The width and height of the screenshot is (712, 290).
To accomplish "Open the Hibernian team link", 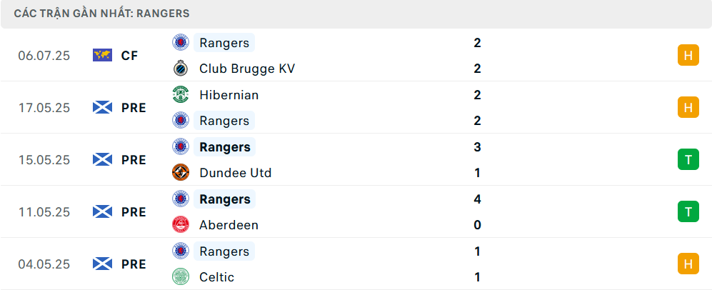I will (229, 95).
